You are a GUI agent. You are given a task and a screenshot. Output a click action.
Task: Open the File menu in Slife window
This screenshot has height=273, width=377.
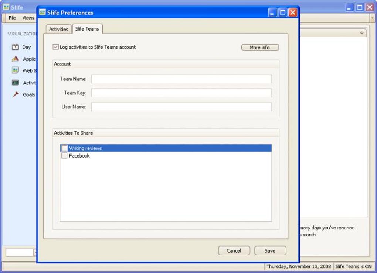tap(12, 18)
